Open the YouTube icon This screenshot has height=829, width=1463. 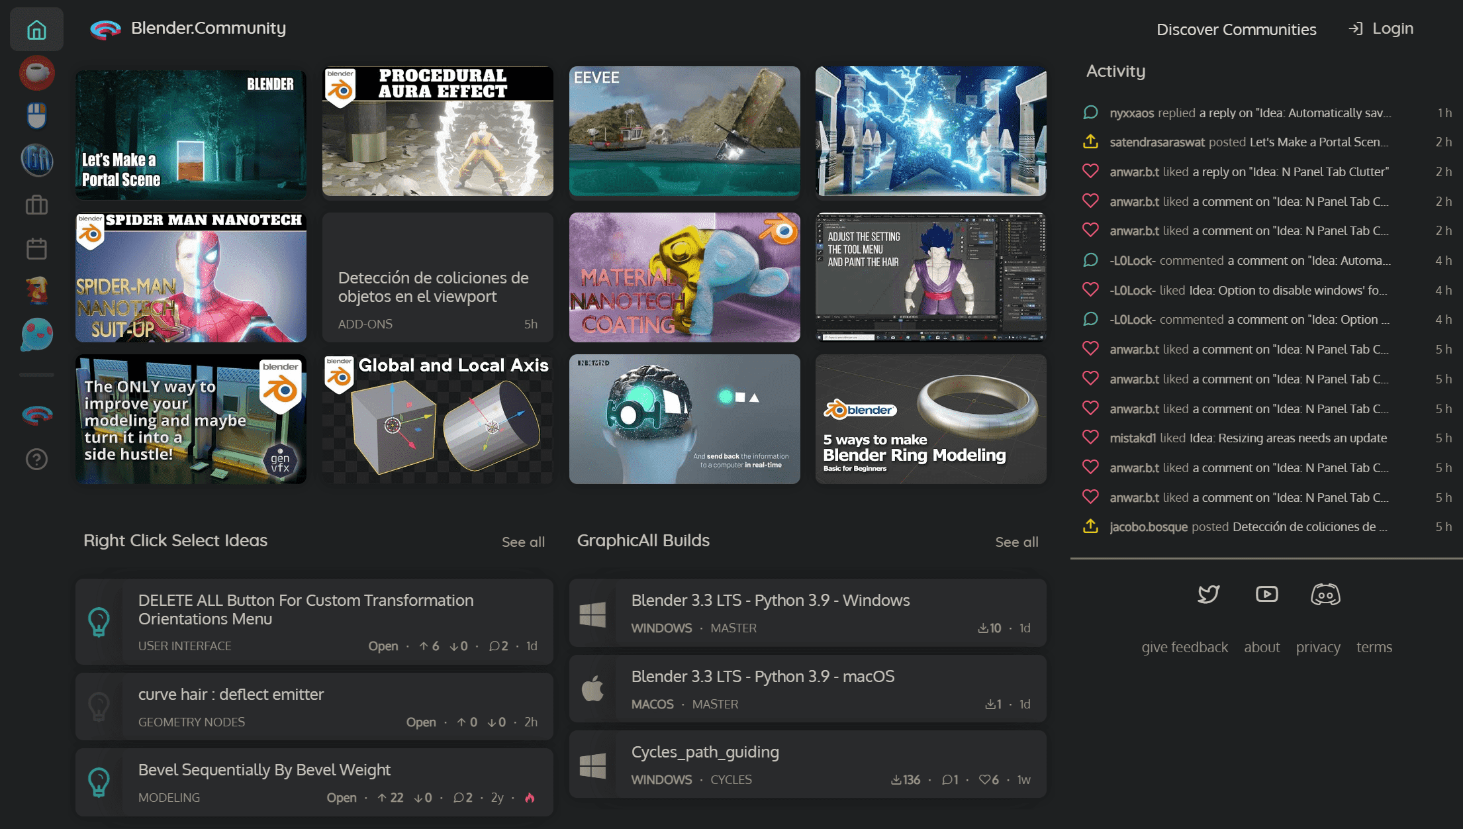[x=1266, y=595]
